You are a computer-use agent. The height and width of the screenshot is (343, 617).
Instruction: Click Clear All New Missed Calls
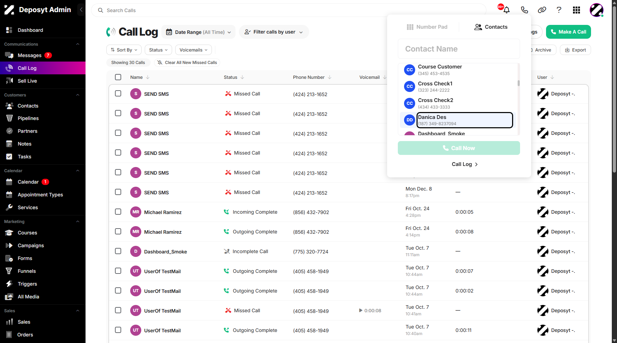[x=187, y=63]
